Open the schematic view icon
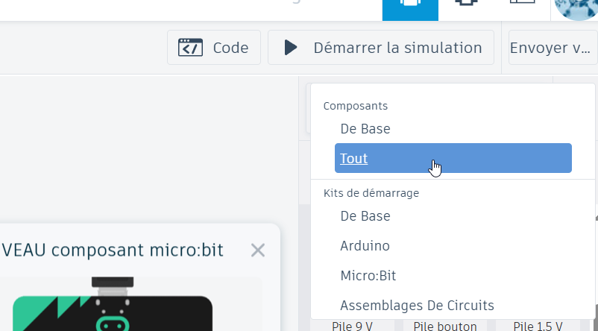Viewport: 598px width, 331px height. [x=466, y=6]
